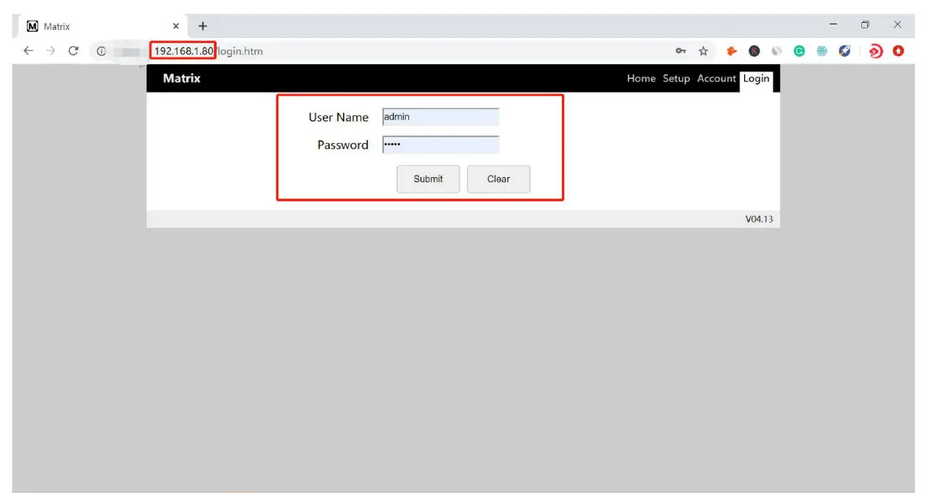928x497 pixels.
Task: Click the V04.13 version text
Action: pyautogui.click(x=759, y=219)
